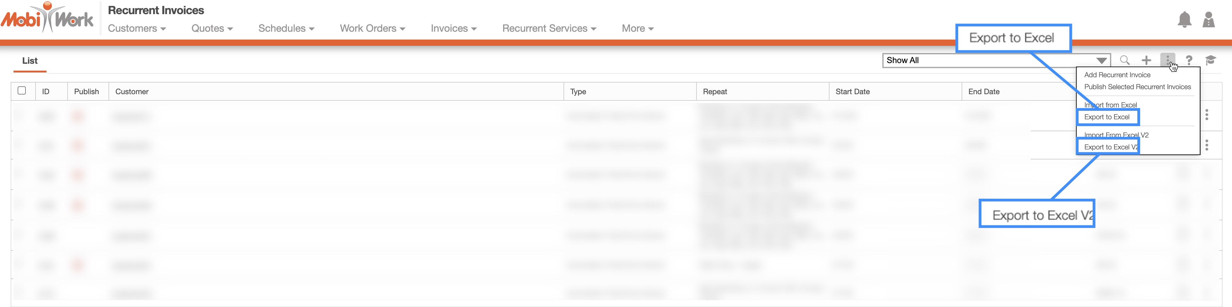
Task: Click the notification bell icon
Action: tap(1184, 20)
